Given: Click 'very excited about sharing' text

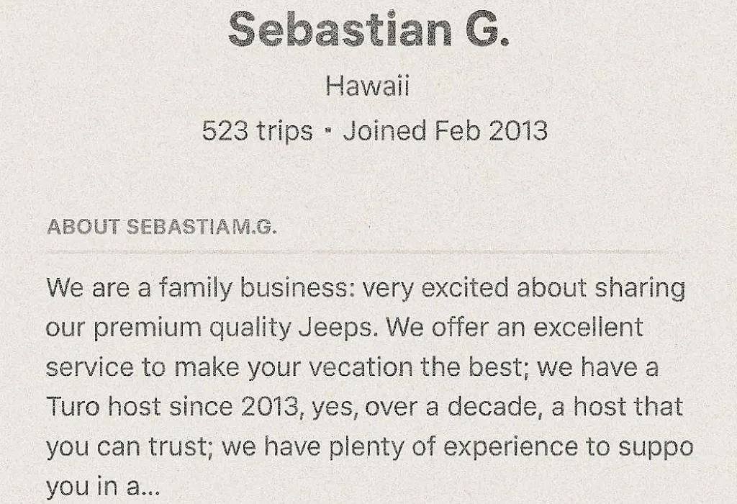Looking at the screenshot, I should (524, 288).
